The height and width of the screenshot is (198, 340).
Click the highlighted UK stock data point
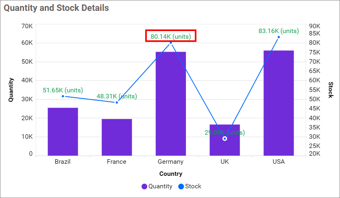pyautogui.click(x=225, y=139)
